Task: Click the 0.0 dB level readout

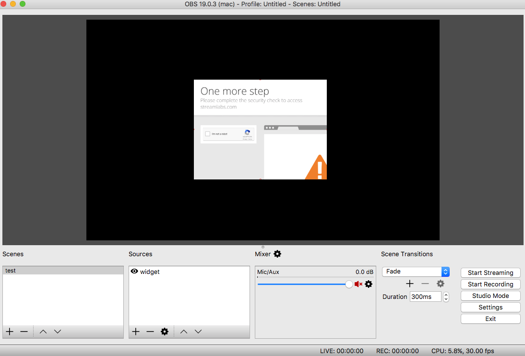Action: click(364, 272)
